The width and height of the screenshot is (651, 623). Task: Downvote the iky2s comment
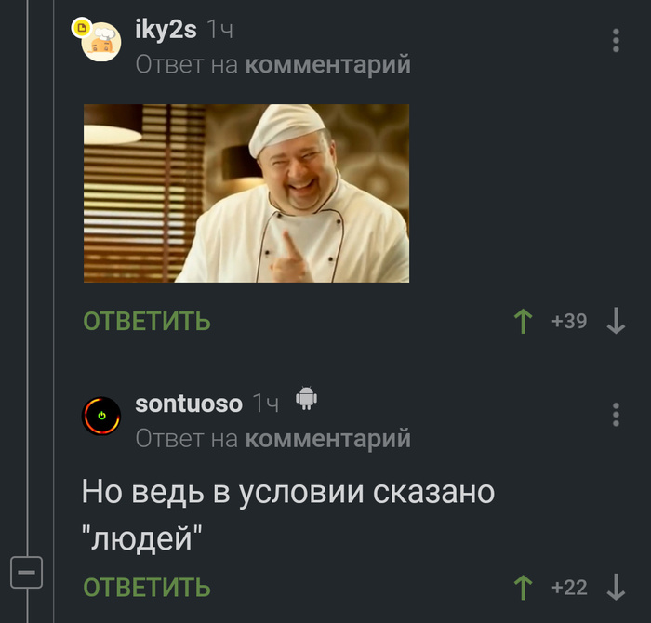point(616,321)
